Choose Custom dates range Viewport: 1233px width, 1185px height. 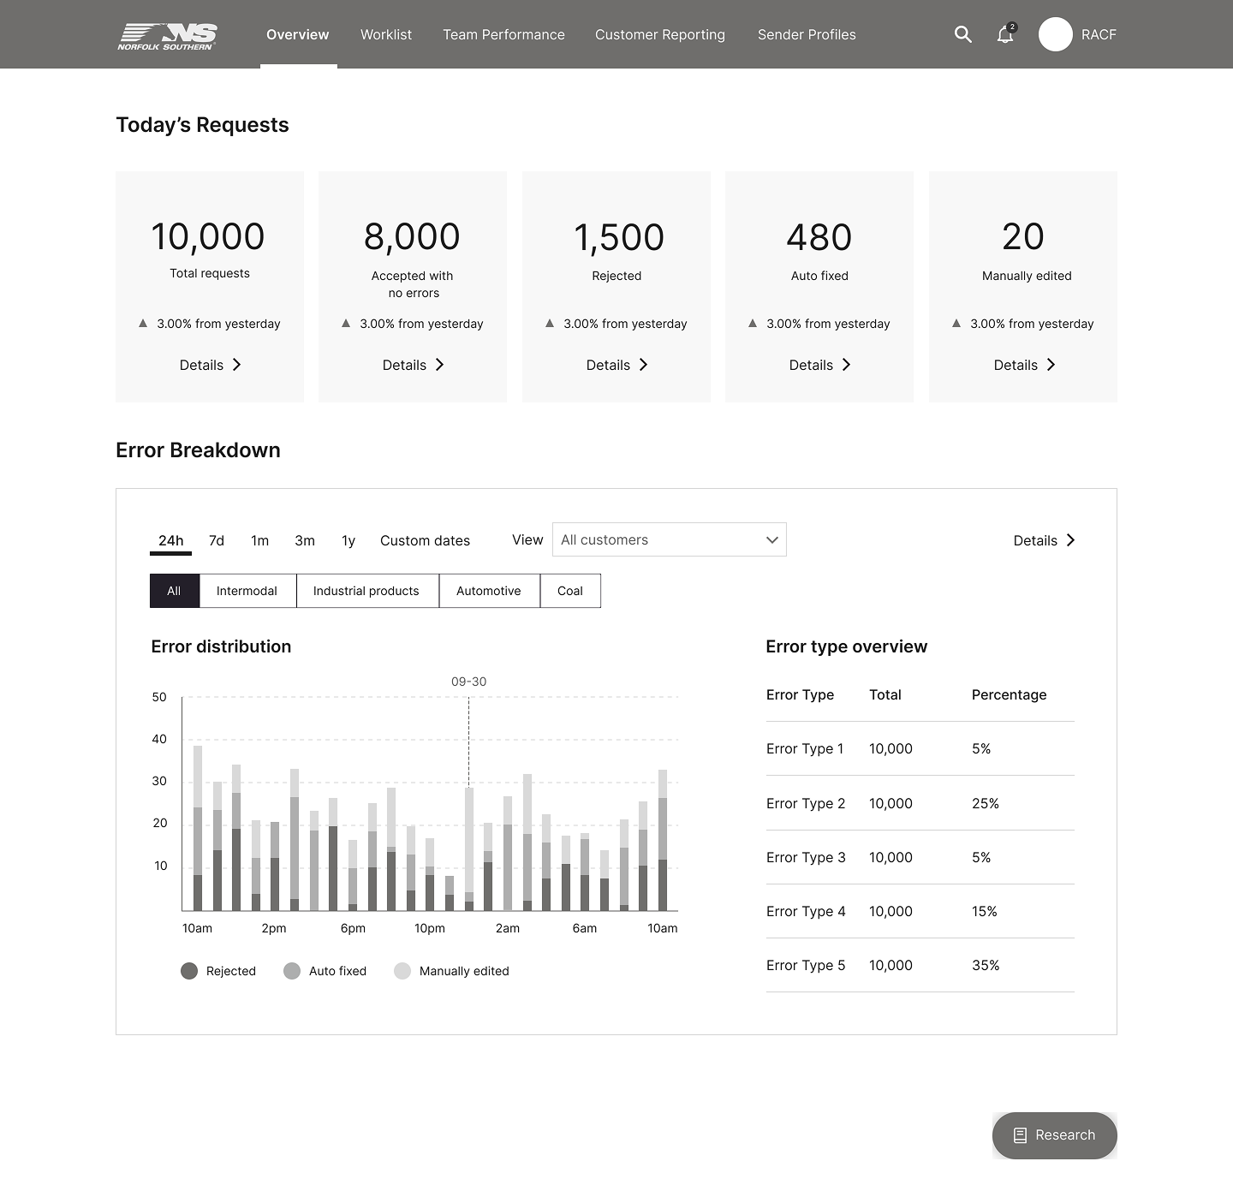(426, 540)
